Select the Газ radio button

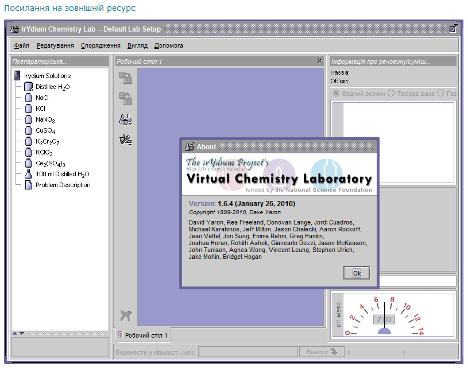[440, 93]
